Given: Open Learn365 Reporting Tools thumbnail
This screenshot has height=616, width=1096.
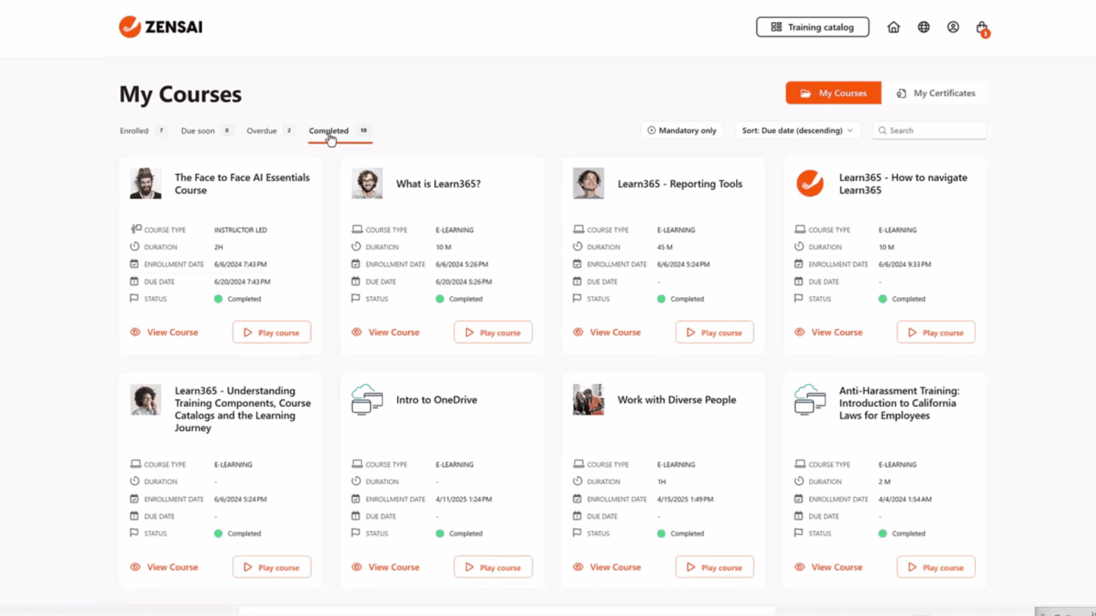Looking at the screenshot, I should (589, 184).
